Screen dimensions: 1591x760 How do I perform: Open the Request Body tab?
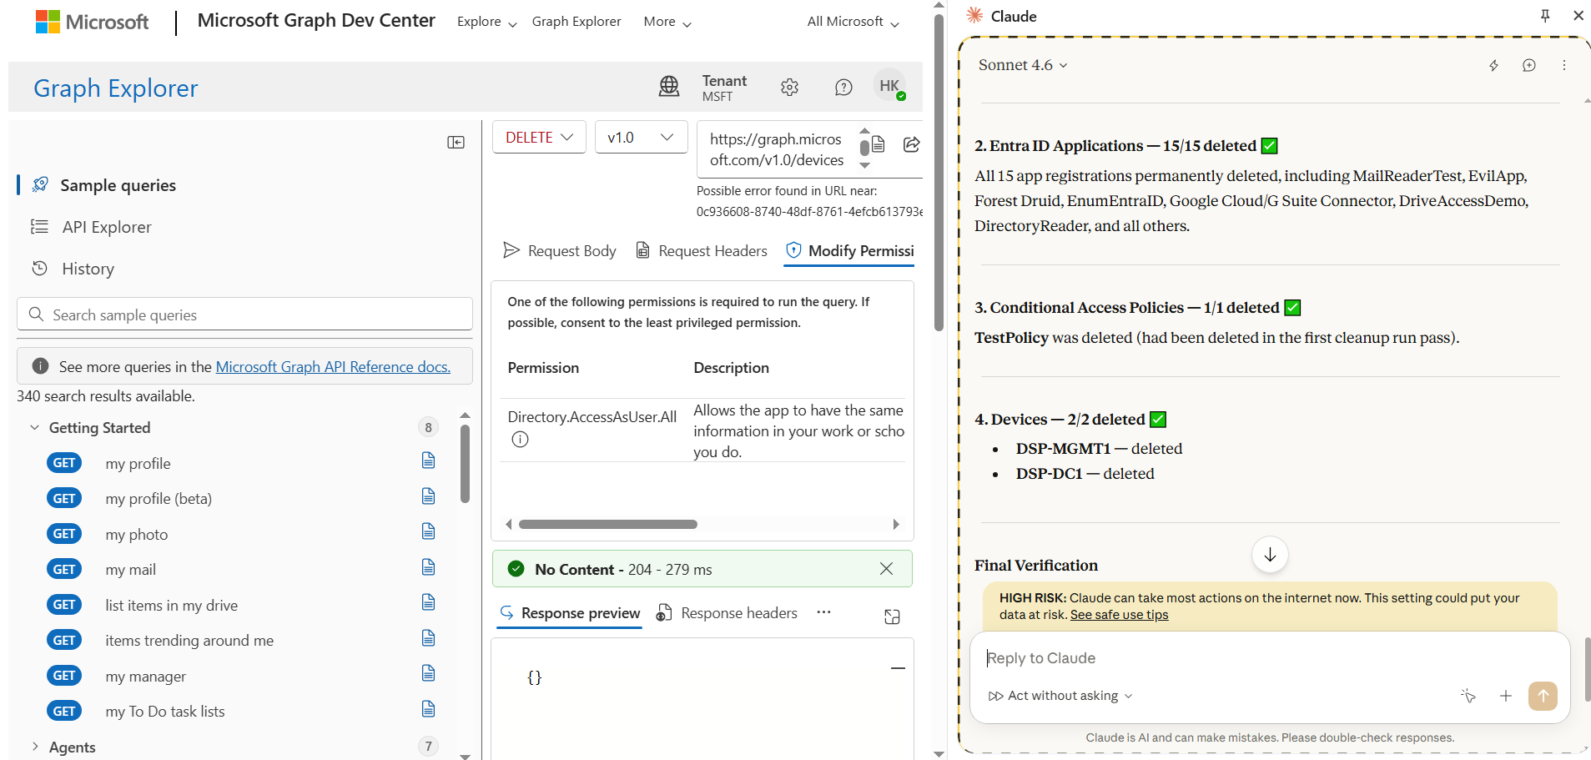click(x=560, y=251)
